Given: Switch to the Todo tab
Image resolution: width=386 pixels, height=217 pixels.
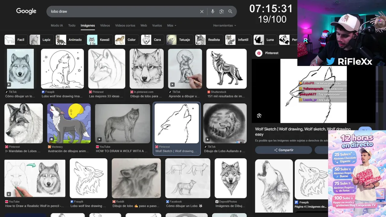Looking at the screenshot, I should (x=72, y=26).
